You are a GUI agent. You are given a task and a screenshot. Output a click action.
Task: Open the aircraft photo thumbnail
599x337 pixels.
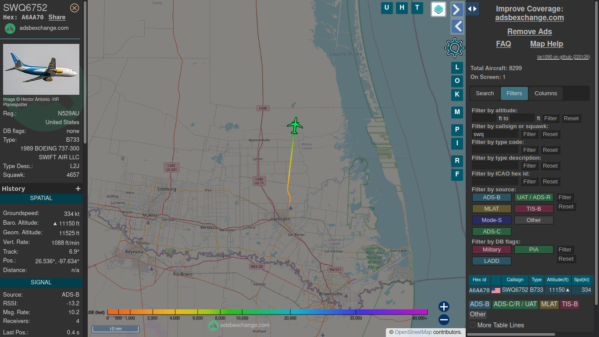pyautogui.click(x=41, y=69)
